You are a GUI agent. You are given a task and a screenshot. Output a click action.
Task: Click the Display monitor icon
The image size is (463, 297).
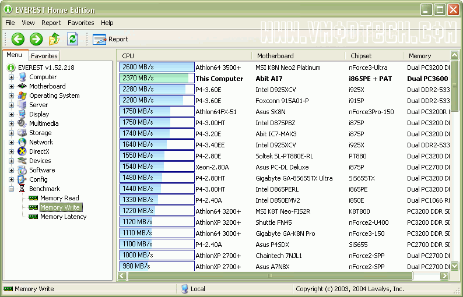pyautogui.click(x=22, y=114)
